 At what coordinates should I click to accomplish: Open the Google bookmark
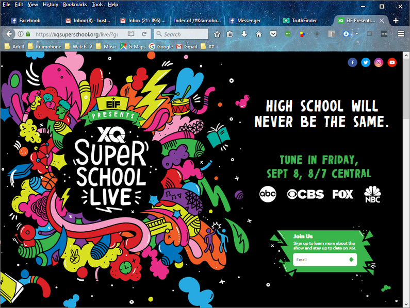[x=161, y=46]
